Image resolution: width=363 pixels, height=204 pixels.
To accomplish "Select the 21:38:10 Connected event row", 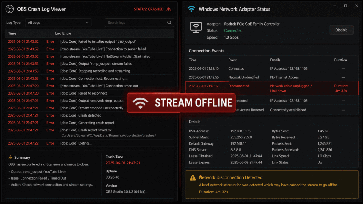I will pyautogui.click(x=272, y=69).
